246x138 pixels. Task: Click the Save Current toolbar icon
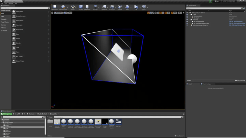click(x=55, y=7)
